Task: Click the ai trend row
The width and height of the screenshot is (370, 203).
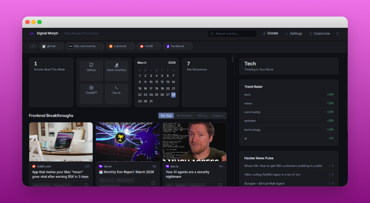Action: click(x=289, y=138)
